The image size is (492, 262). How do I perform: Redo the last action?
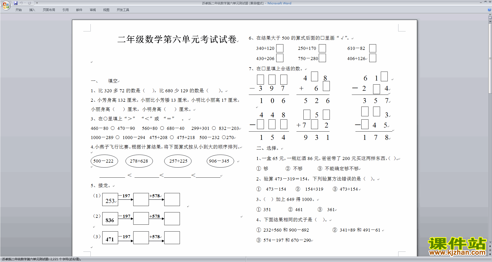pos(29,3)
